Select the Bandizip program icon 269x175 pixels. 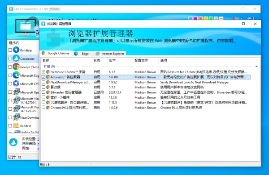(x=16, y=50)
